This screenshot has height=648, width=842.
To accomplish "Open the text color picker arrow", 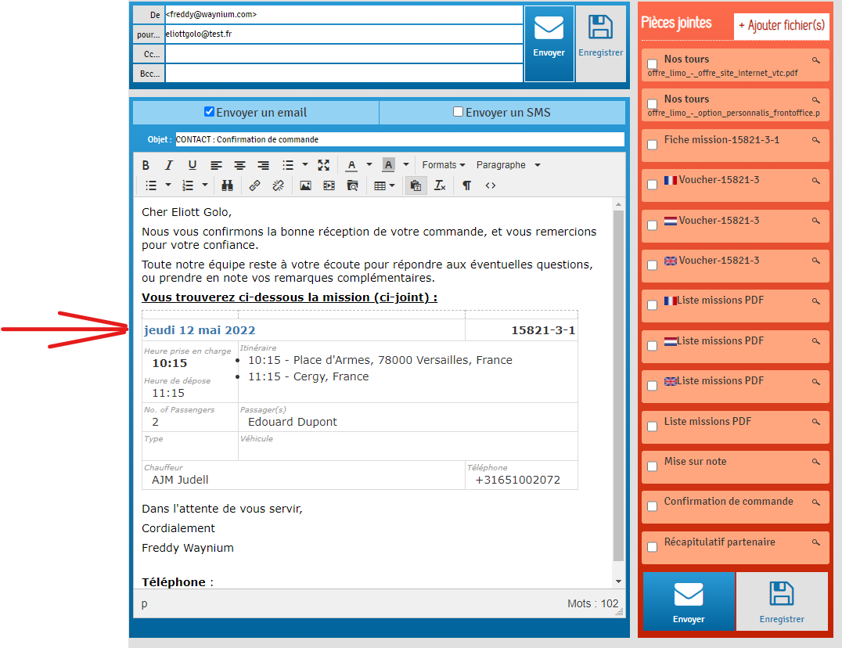I will pyautogui.click(x=369, y=165).
